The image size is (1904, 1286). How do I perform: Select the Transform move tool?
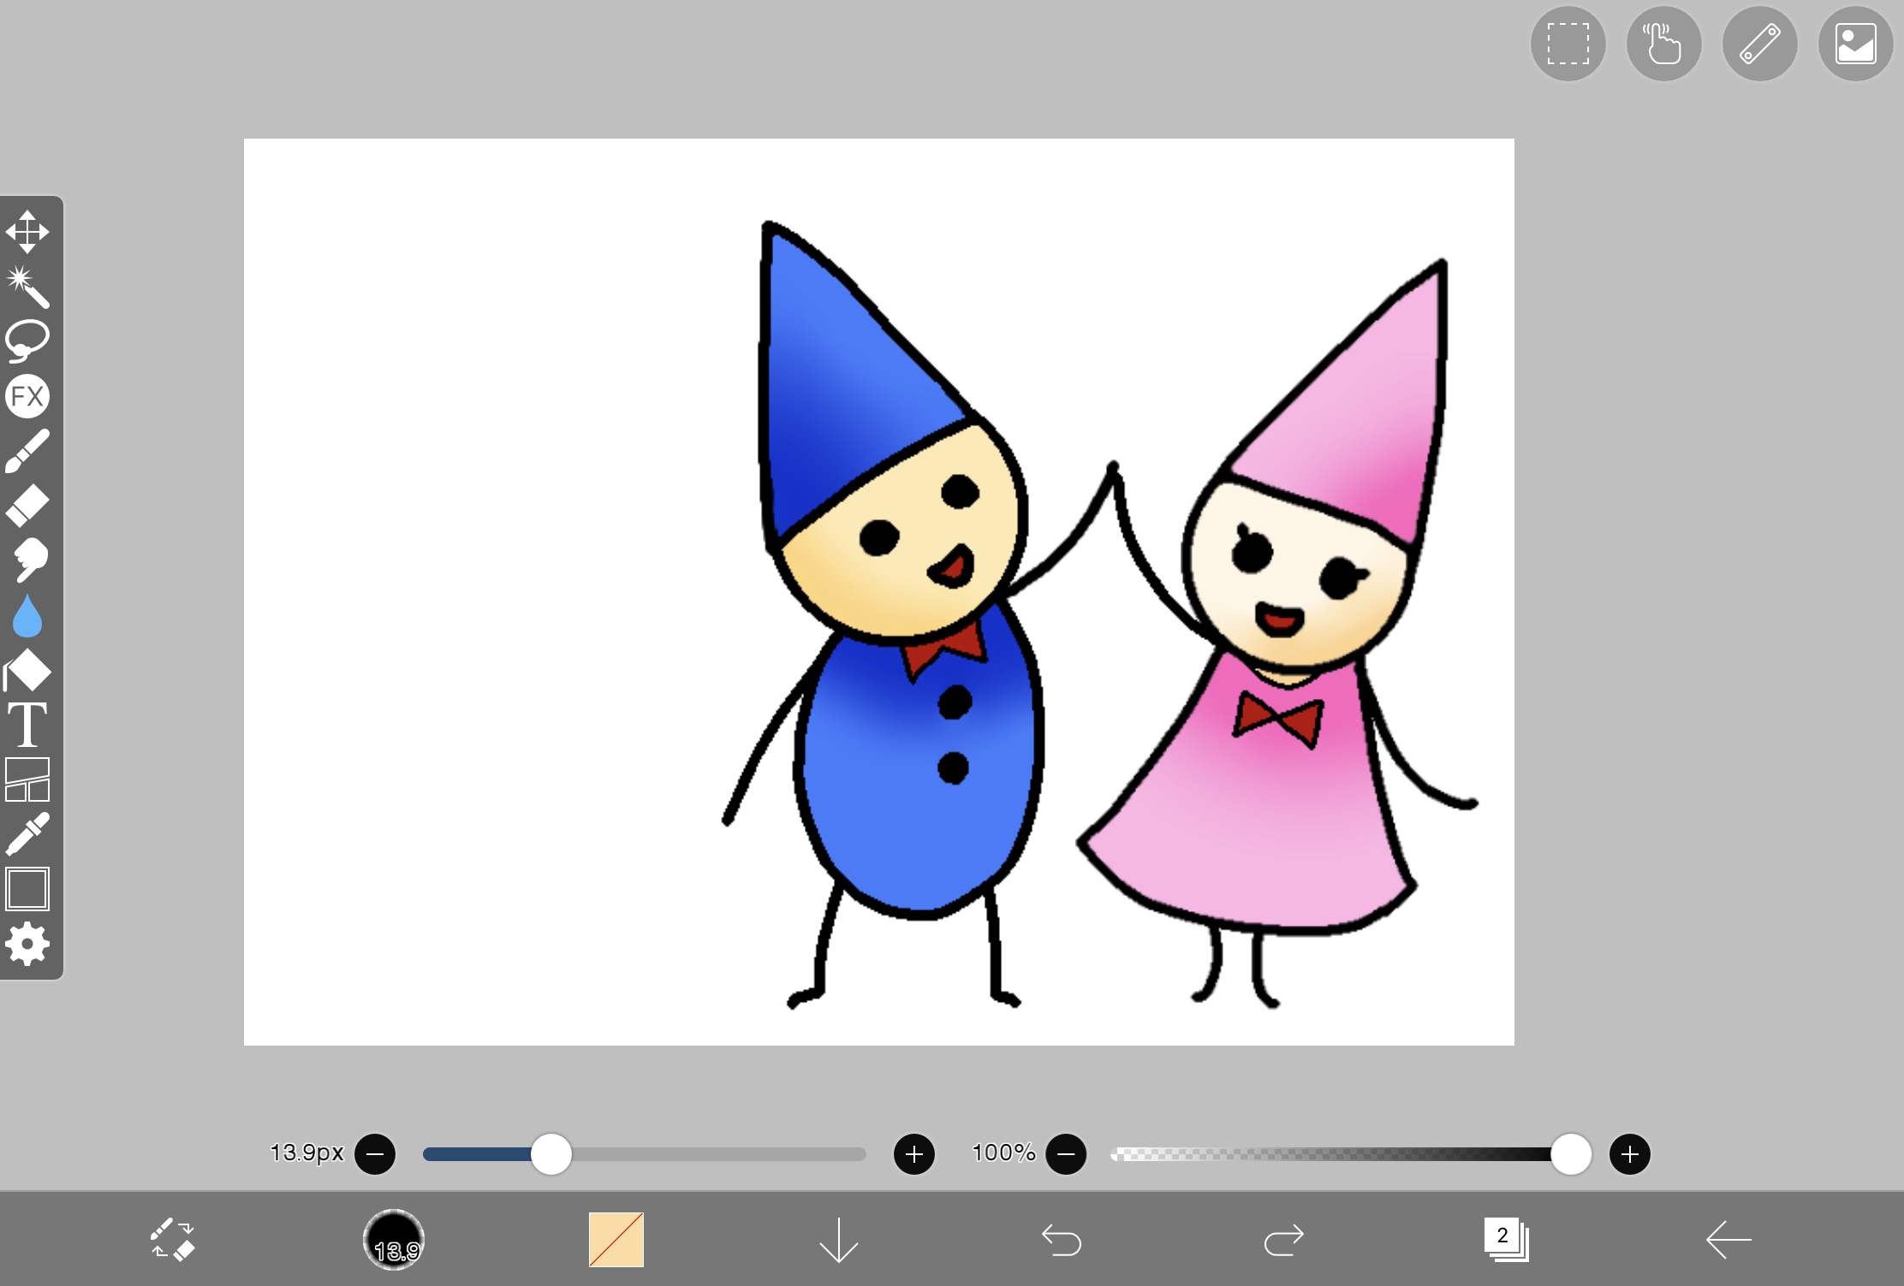pos(27,232)
